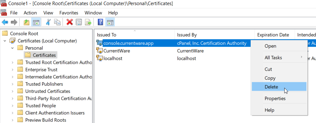Viewport: 316px width, 123px height.
Task: Choose Help in the context menu
Action: point(279,110)
